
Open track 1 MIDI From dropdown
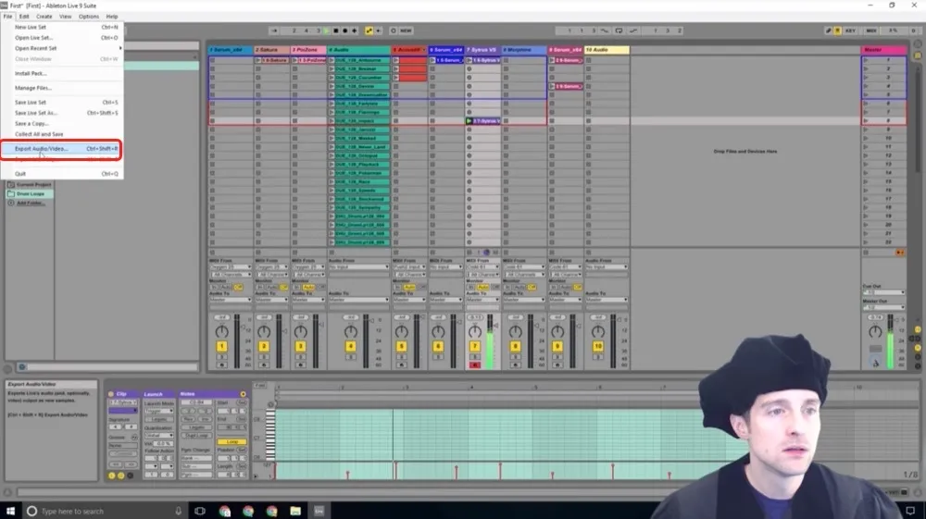[231, 267]
